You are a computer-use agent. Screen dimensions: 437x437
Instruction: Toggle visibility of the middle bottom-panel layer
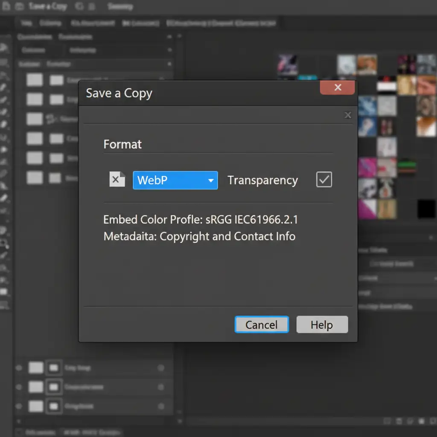point(19,387)
